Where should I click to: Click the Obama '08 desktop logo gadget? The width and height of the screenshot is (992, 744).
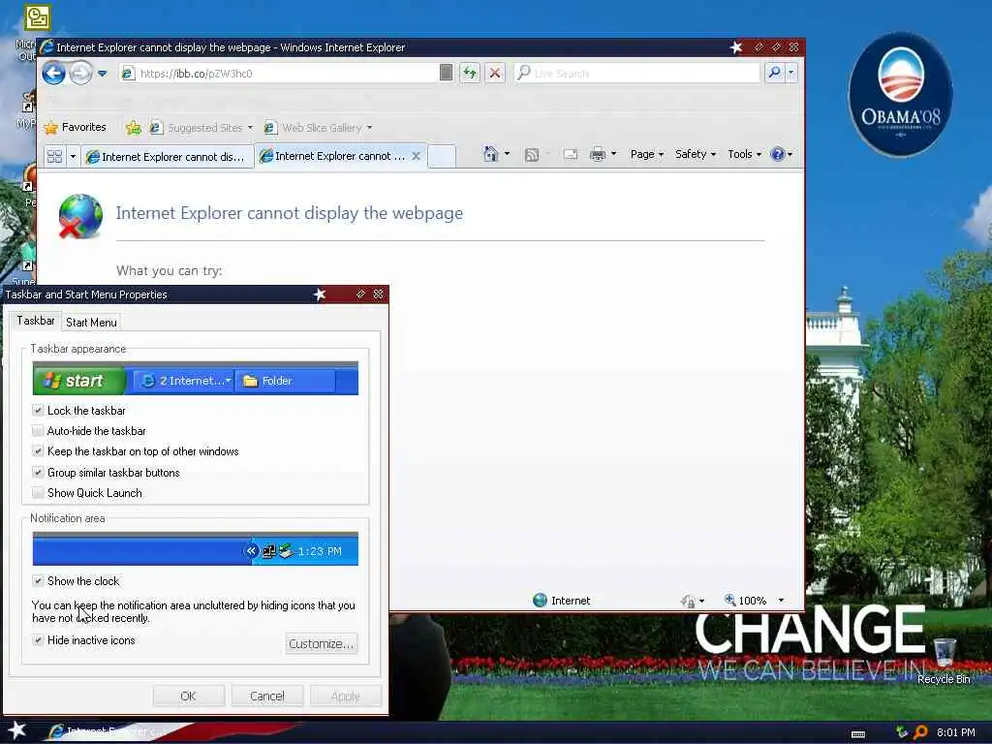(900, 95)
